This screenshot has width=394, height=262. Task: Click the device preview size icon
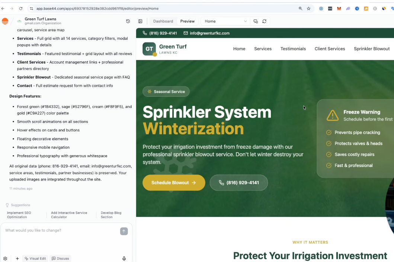click(256, 21)
